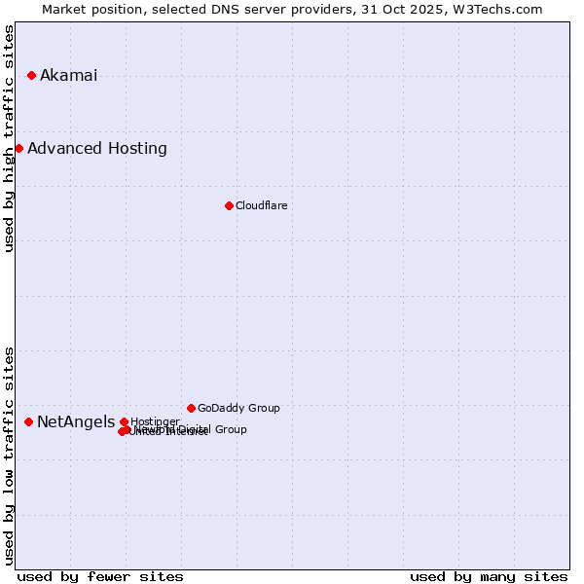
Task: Click 'used by high traffic sites' axis label
Action: 10,138
